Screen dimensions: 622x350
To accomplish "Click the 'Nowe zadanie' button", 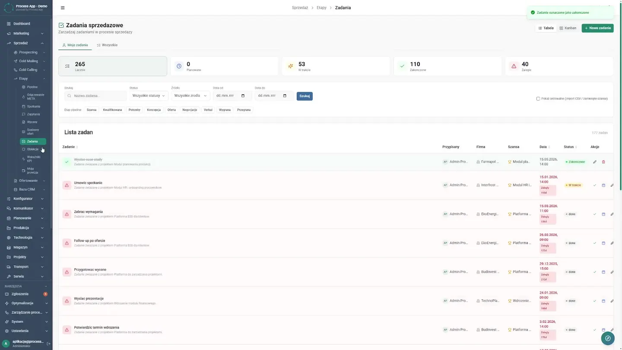I will tap(597, 28).
